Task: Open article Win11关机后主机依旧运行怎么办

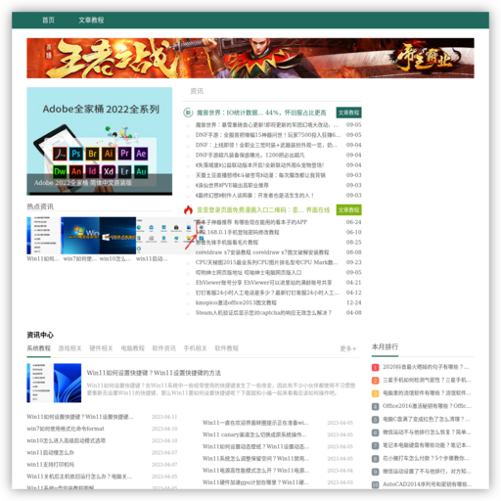Action: pyautogui.click(x=79, y=477)
